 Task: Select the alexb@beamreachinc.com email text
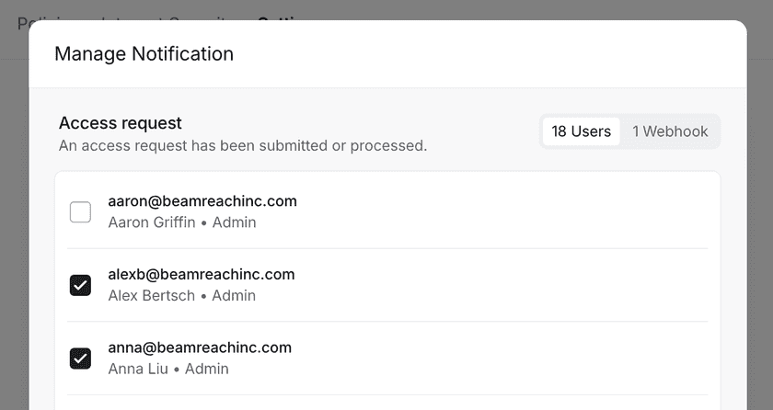(201, 274)
